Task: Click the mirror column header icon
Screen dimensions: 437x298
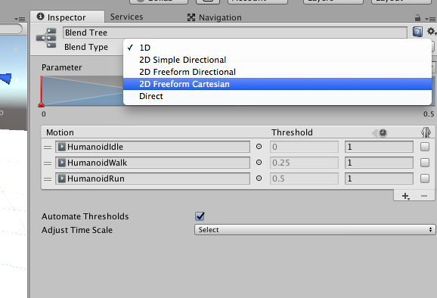Action: (426, 132)
